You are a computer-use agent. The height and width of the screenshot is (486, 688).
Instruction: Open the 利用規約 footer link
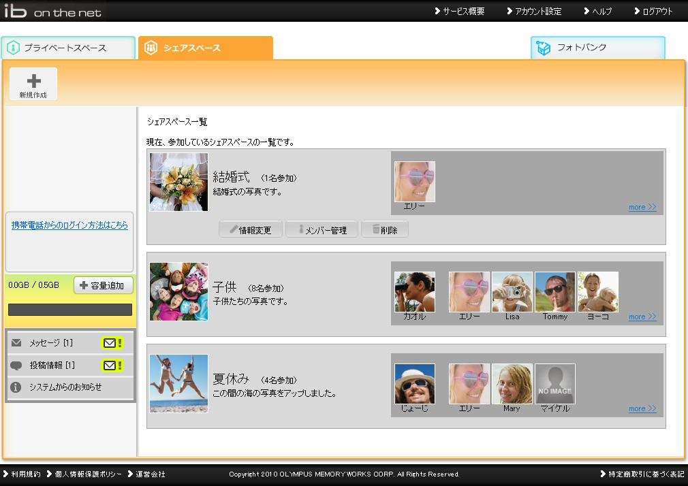pos(25,473)
